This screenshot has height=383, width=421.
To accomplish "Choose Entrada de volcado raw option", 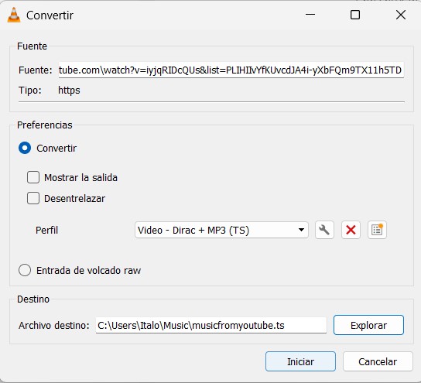I will pos(25,270).
